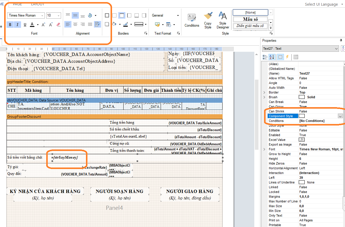The width and height of the screenshot is (345, 227).
Task: Align text right
Action: click(x=83, y=24)
